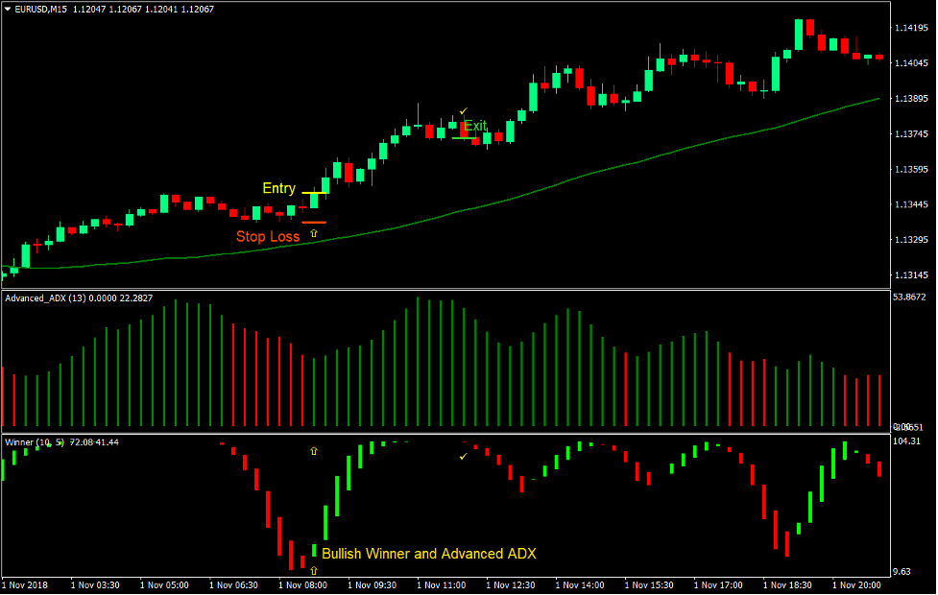Select the yellow checkmark in the Winner panel
The width and height of the screenshot is (938, 595).
pos(463,456)
